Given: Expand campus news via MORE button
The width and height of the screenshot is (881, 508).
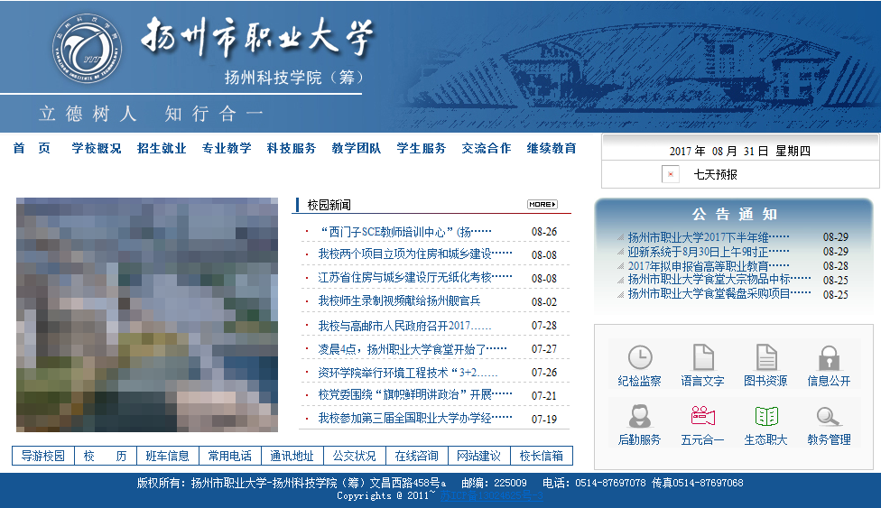Looking at the screenshot, I should coord(542,205).
